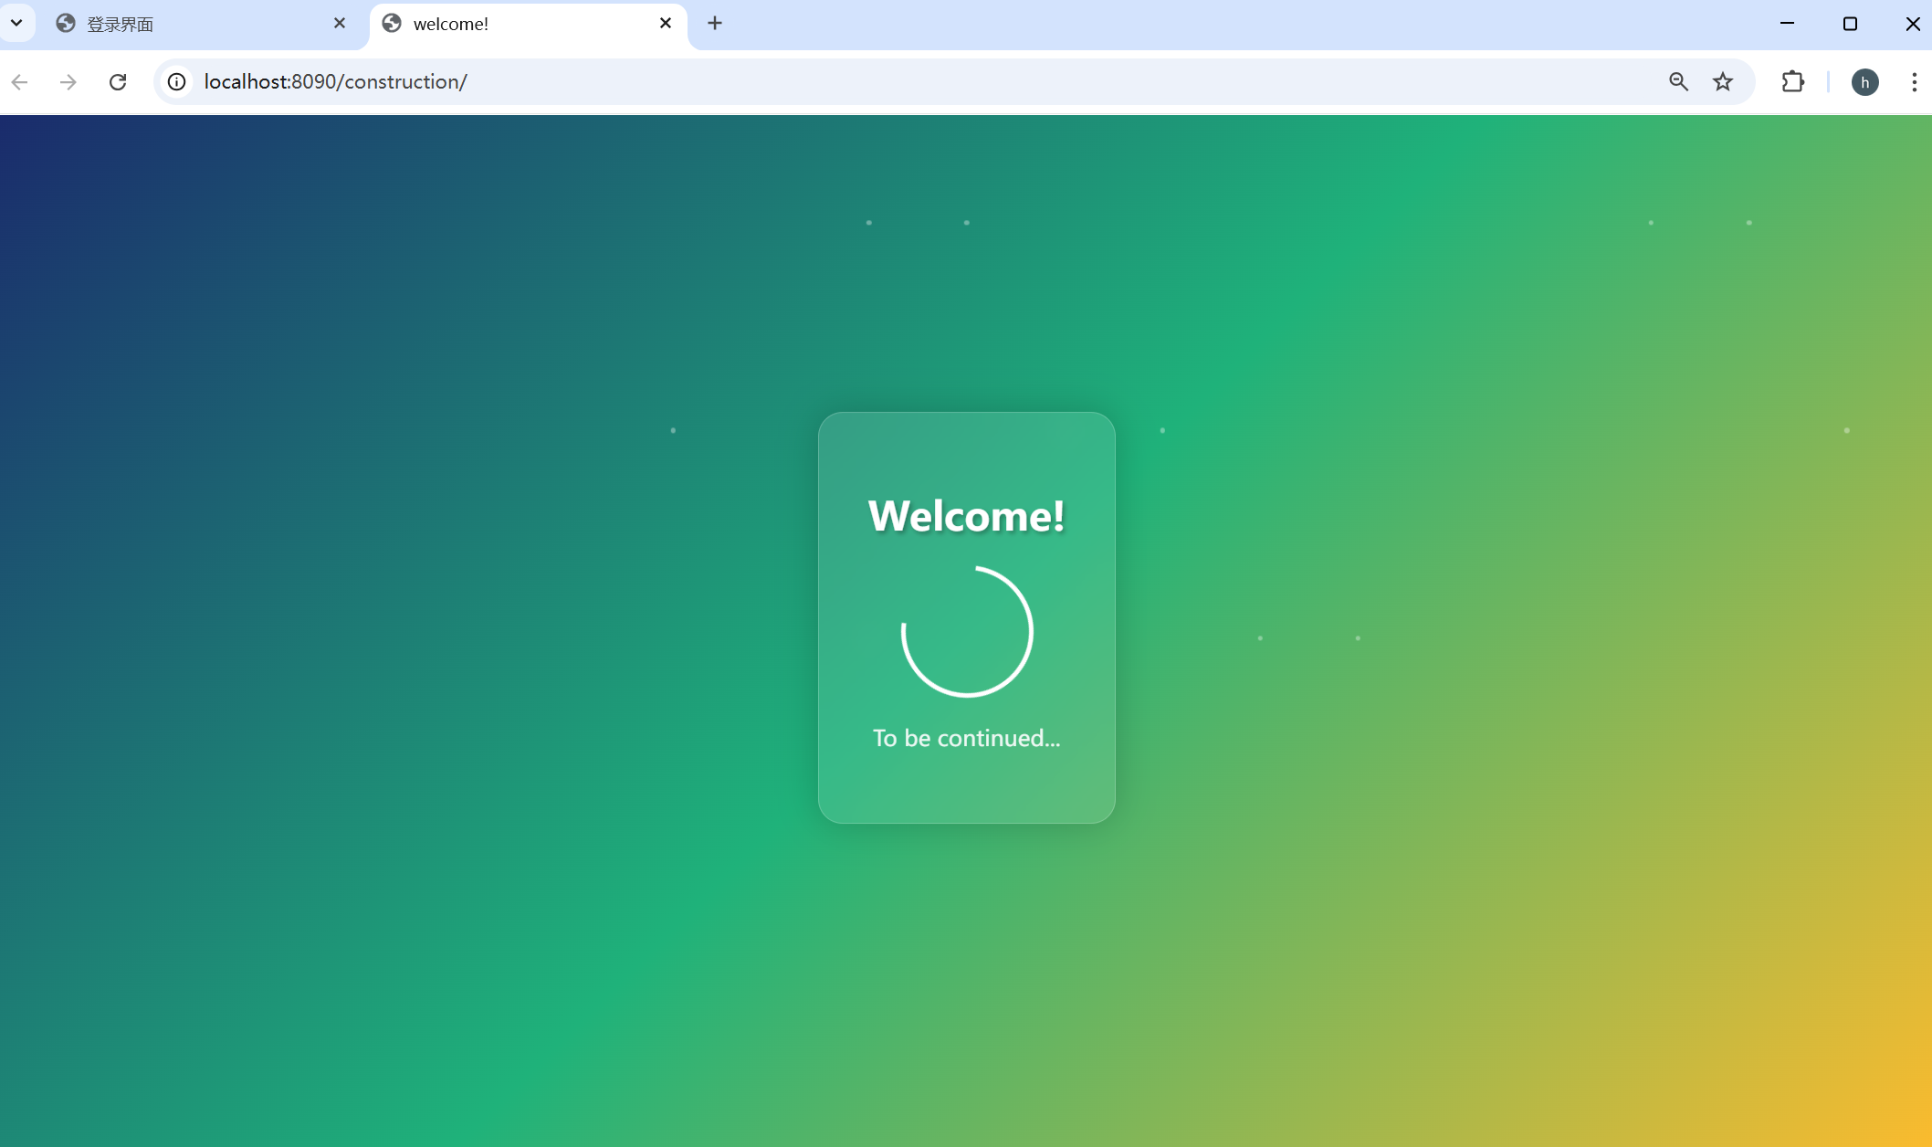This screenshot has height=1147, width=1932.
Task: View site information icon in address bar
Action: pos(177,82)
